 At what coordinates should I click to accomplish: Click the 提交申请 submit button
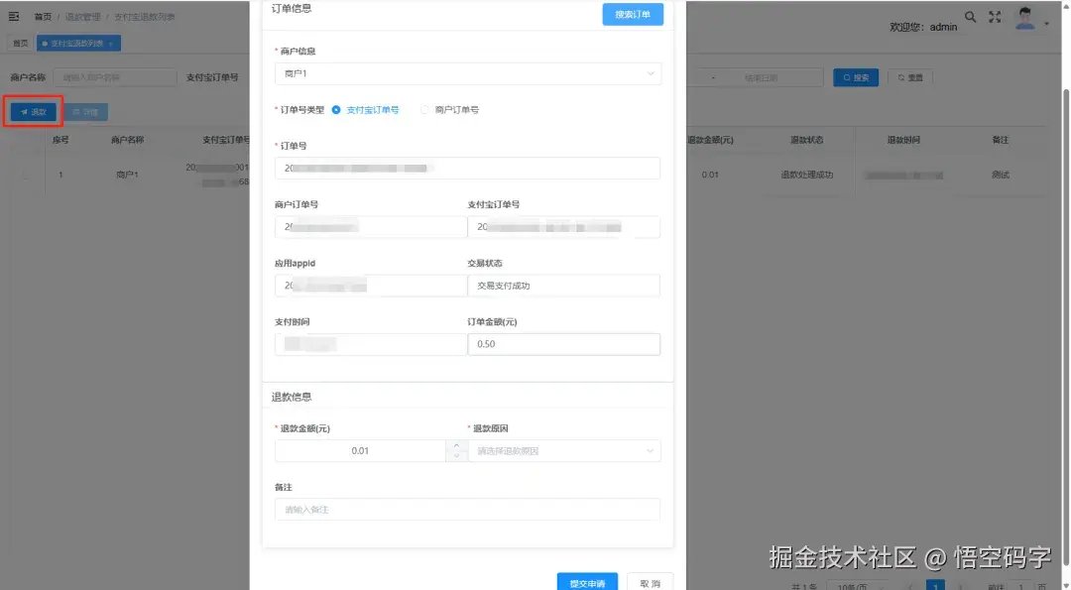coord(587,583)
